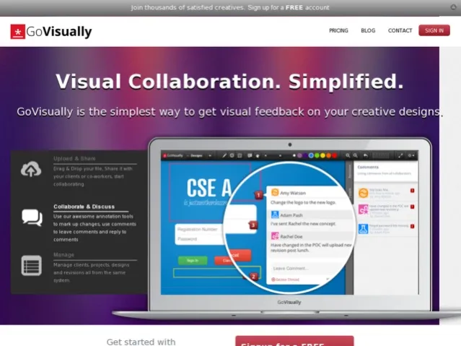The width and height of the screenshot is (461, 346).
Task: Click the FREE account signup banner link
Action: (x=230, y=7)
